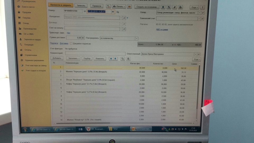This screenshot has width=254, height=143.
Task: Open the 1C Бухгалтерия taskbar icon
Action: click(141, 129)
